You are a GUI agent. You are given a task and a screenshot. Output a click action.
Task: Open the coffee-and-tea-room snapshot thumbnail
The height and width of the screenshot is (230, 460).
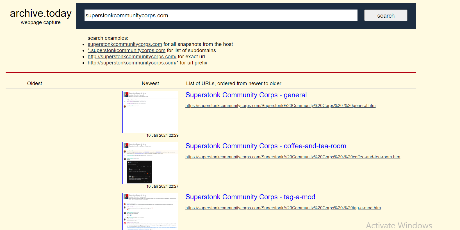point(150,163)
